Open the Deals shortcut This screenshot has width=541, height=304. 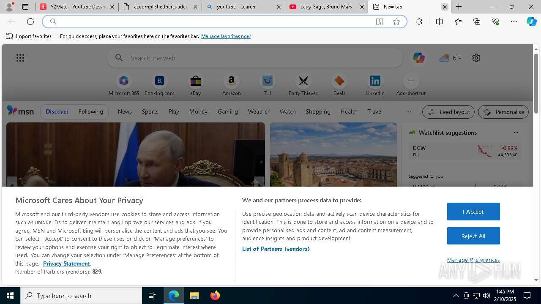tap(339, 85)
